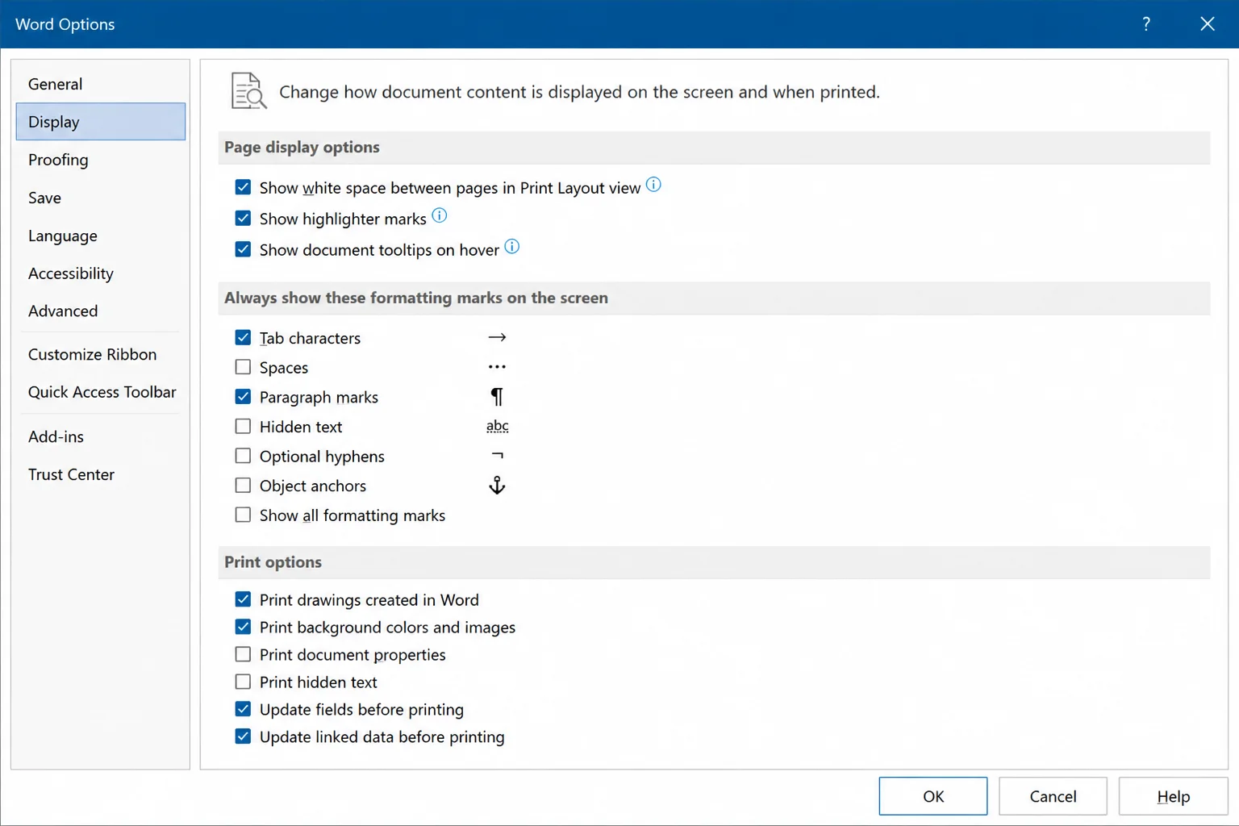1239x826 pixels.
Task: Click the Word Options title text
Action: click(65, 24)
